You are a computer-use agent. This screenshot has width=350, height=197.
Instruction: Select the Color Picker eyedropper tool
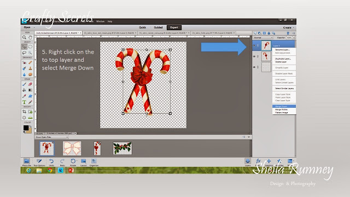coord(24,96)
